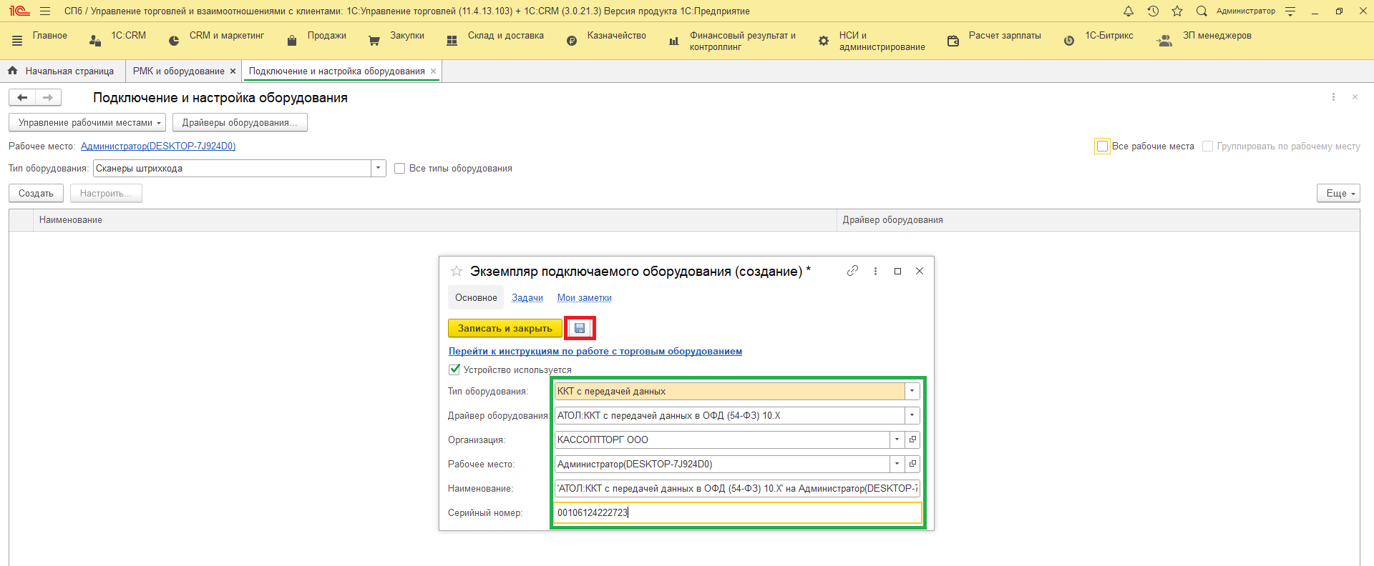Viewport: 1374px width, 566px height.
Task: Enable 'Все типы оборудования' checkbox
Action: [400, 169]
